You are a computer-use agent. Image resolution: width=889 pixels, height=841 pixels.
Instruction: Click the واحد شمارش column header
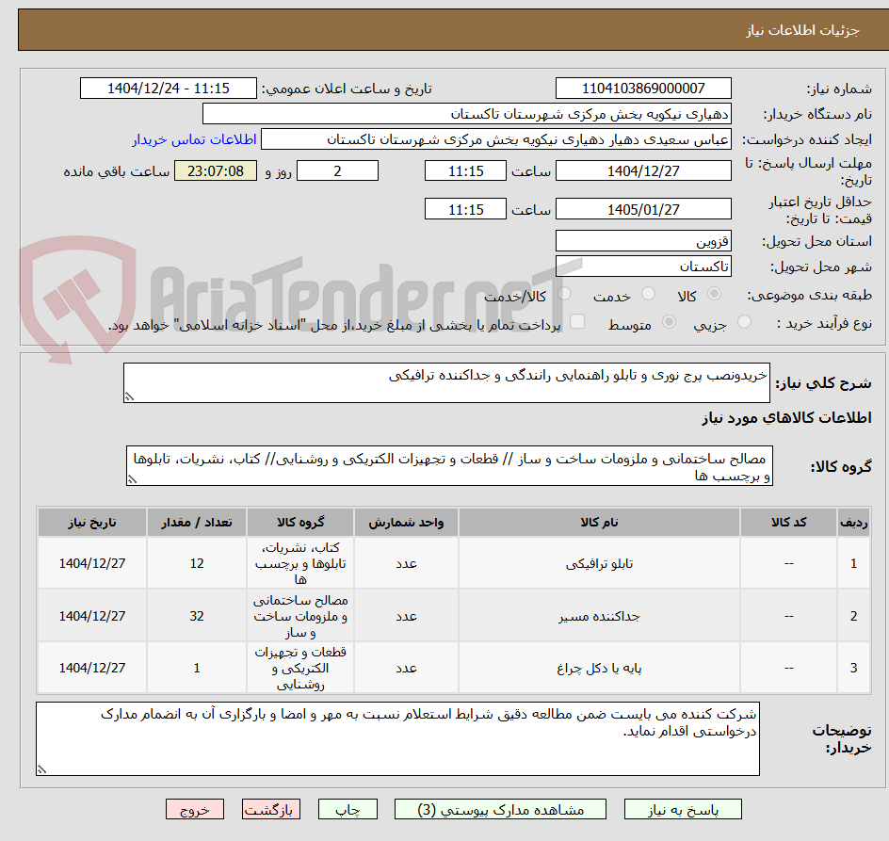click(407, 523)
